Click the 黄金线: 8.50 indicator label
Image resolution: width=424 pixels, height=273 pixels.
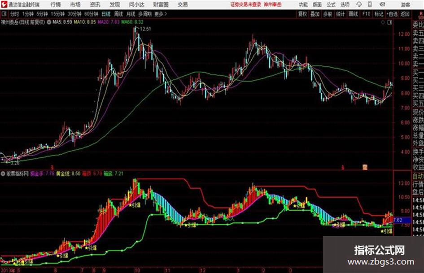click(x=68, y=173)
